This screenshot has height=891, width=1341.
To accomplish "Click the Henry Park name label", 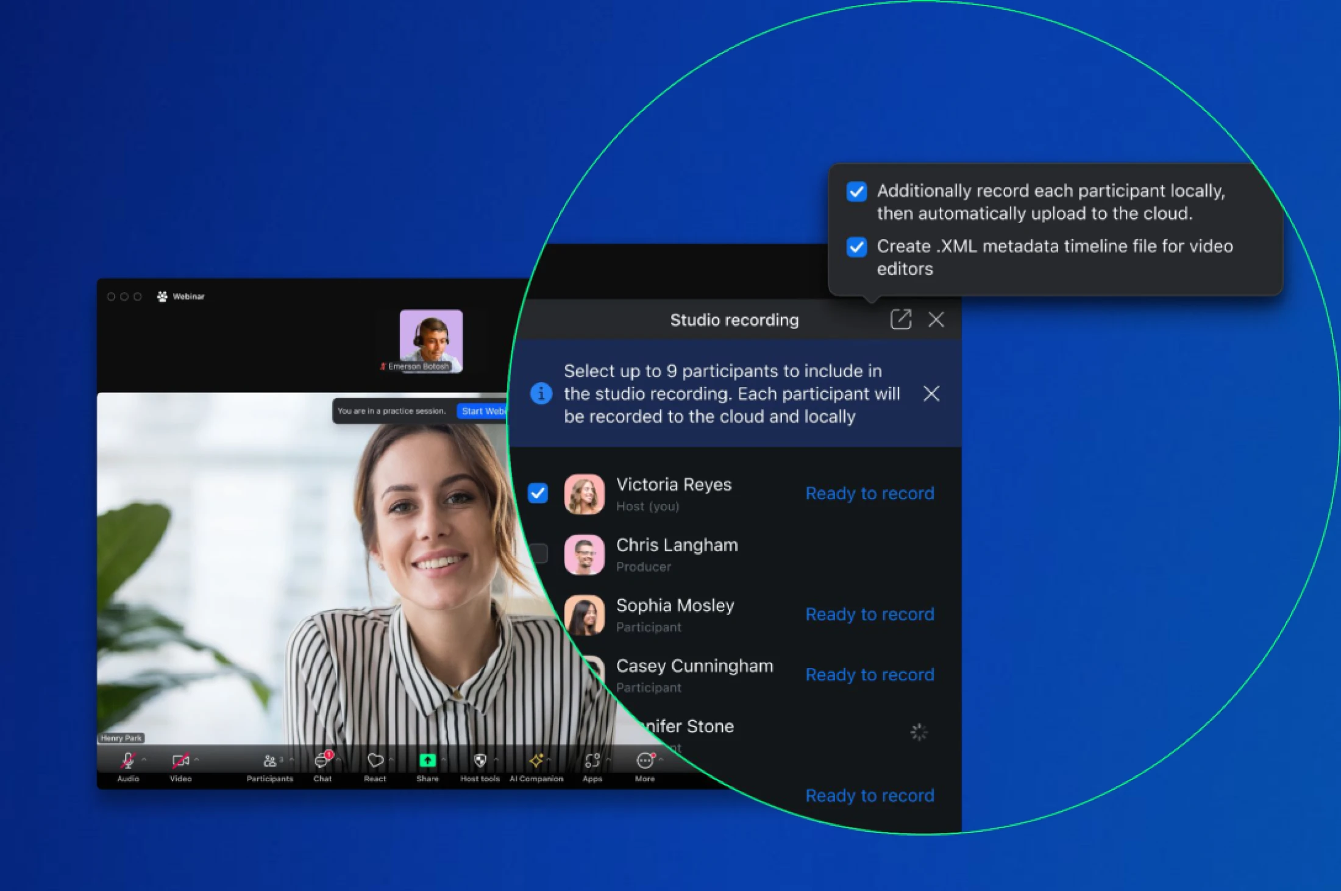I will (121, 737).
